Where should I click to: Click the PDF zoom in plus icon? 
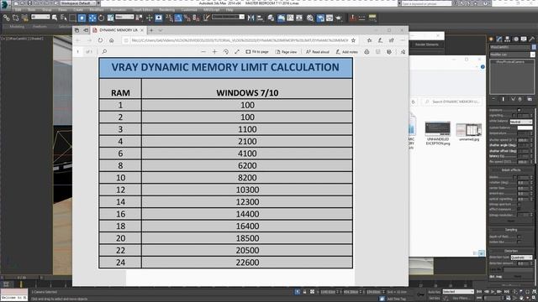pos(214,52)
